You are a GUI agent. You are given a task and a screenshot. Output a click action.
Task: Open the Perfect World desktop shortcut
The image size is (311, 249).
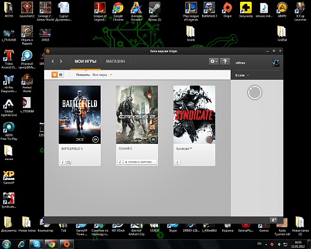coord(27,83)
